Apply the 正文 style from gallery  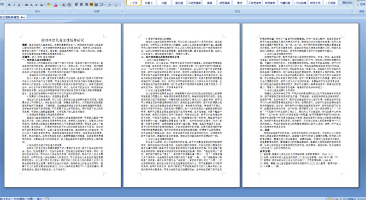[x=134, y=3]
